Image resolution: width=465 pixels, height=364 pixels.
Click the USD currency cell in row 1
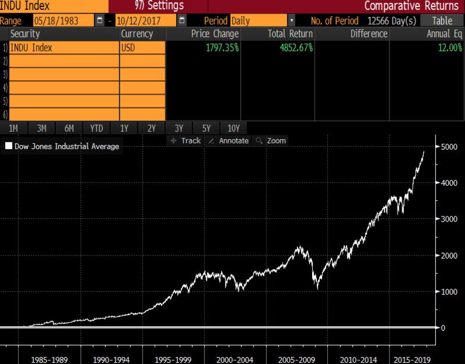click(142, 48)
